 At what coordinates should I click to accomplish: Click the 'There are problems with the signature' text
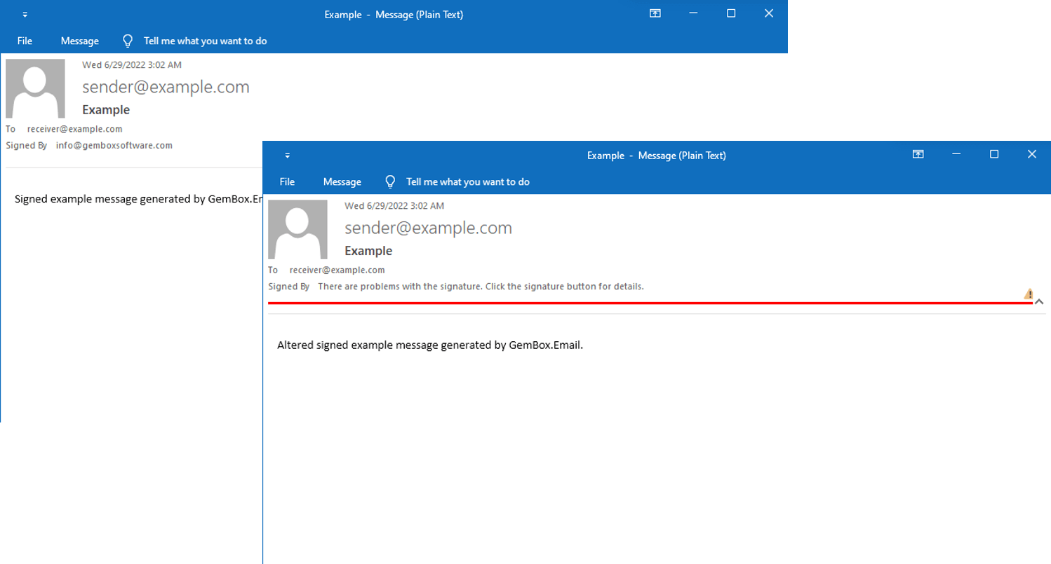point(480,287)
